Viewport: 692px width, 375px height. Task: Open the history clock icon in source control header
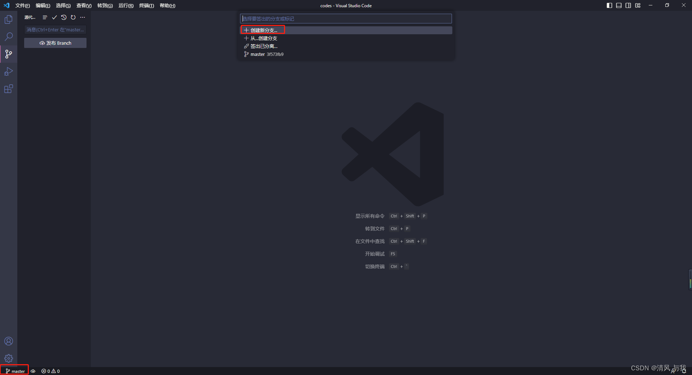coord(64,17)
